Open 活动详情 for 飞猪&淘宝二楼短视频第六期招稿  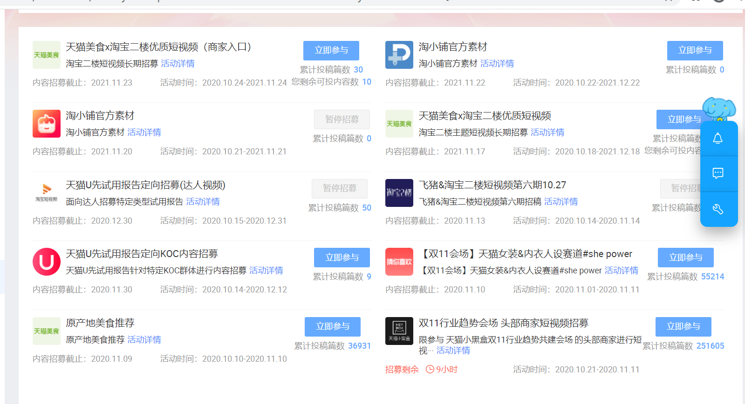click(x=561, y=202)
